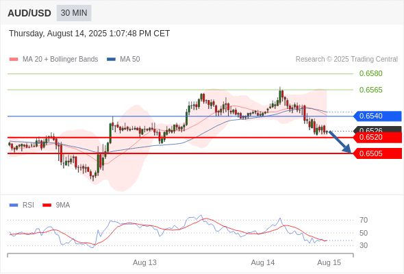This screenshot has width=404, height=274.
Task: Click the red 0.6520 support price tag
Action: [x=377, y=137]
